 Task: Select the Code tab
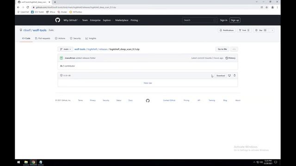pos(26,38)
